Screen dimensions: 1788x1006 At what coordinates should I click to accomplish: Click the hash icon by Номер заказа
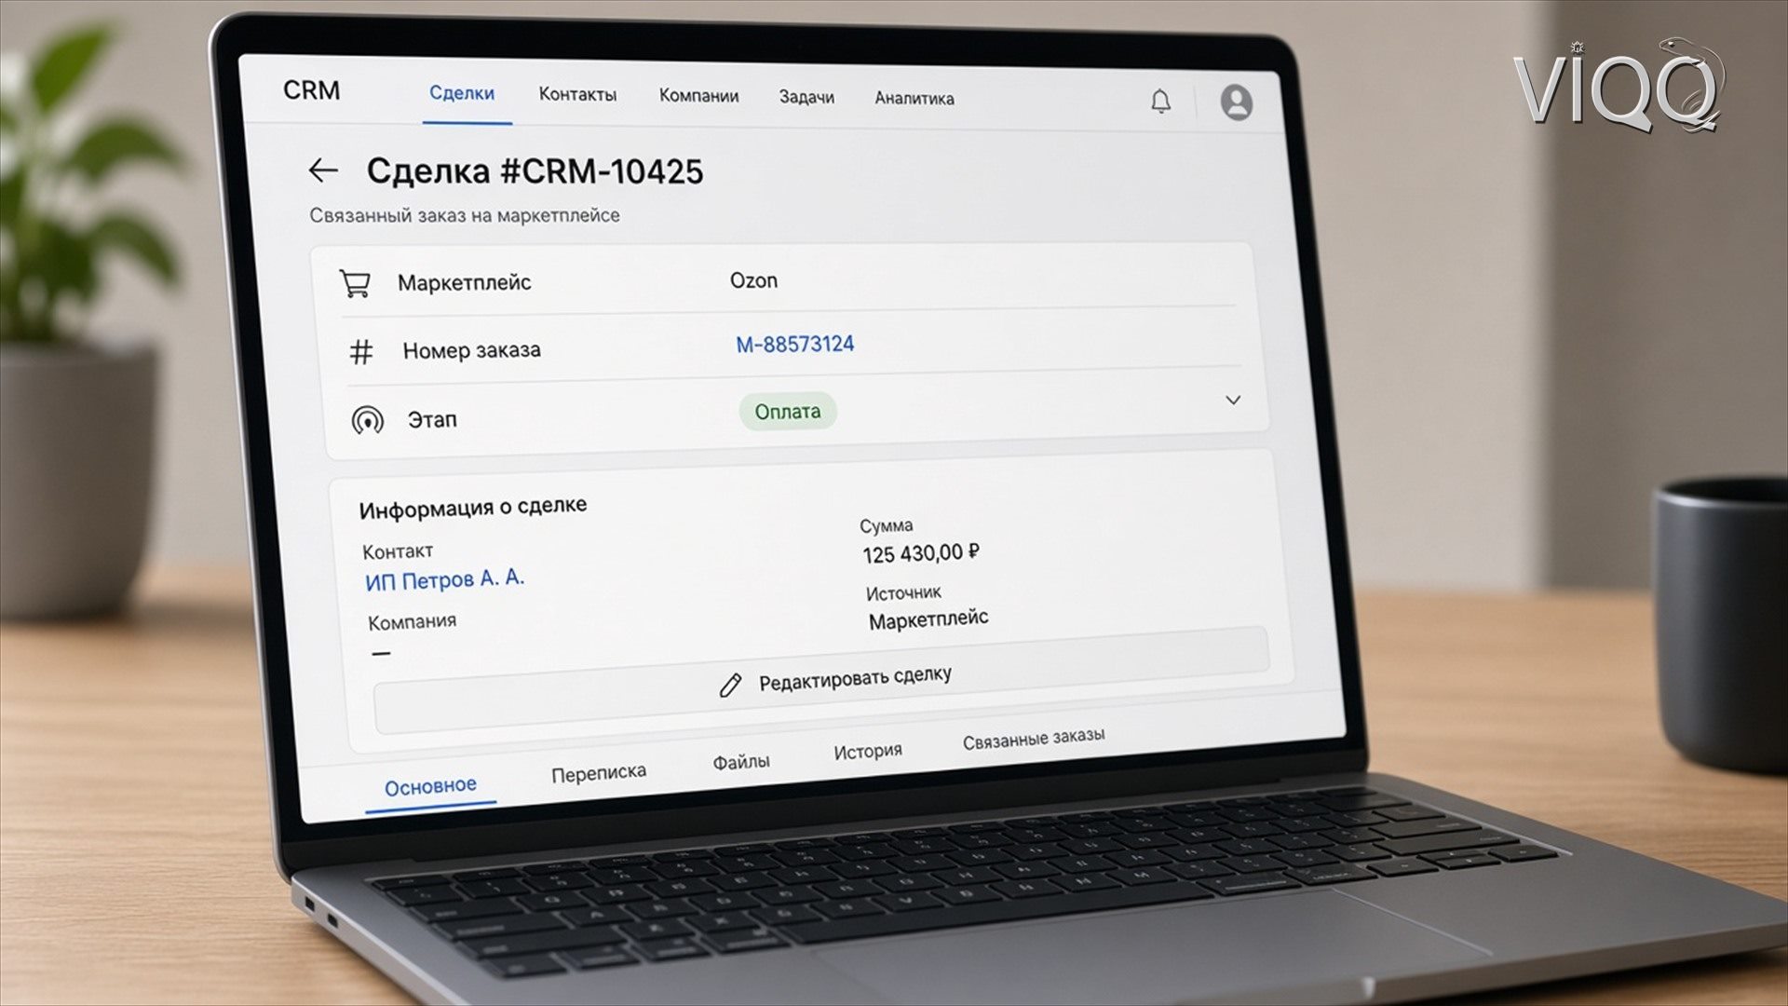click(x=361, y=351)
